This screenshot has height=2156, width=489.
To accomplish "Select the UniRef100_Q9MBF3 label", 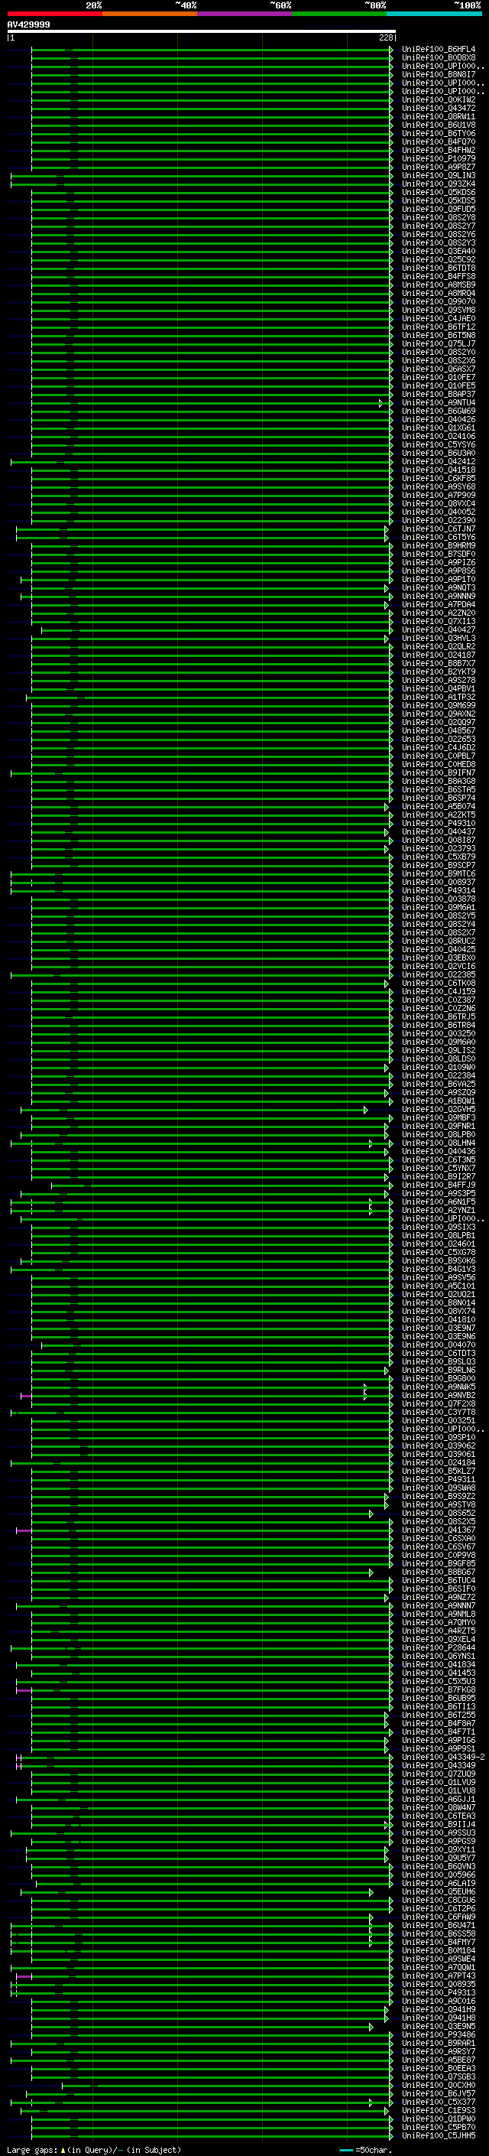I will (439, 1117).
